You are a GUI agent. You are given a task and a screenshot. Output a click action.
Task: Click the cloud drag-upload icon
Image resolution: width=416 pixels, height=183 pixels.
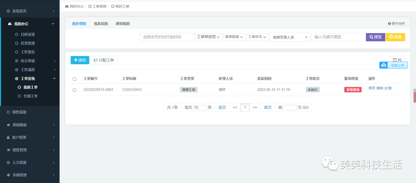click(384, 65)
